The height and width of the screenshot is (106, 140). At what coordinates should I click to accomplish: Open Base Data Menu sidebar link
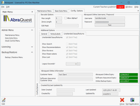pos(11,38)
